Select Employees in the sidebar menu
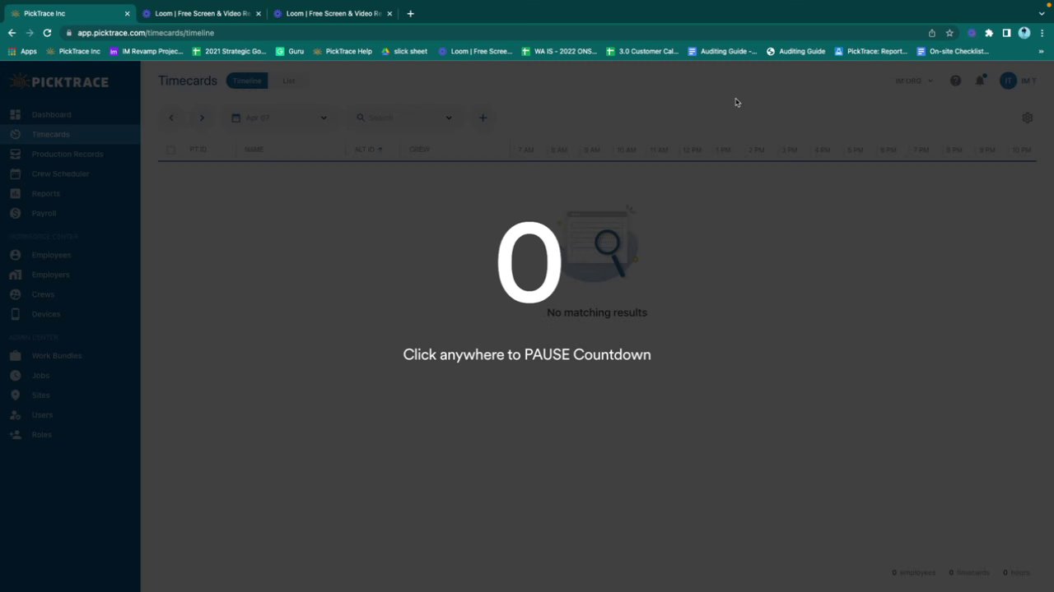1054x592 pixels. tap(51, 255)
